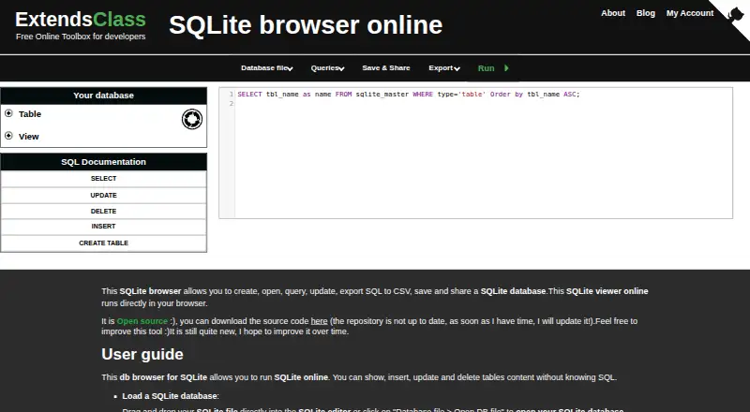Open SELECT documentation

point(104,178)
